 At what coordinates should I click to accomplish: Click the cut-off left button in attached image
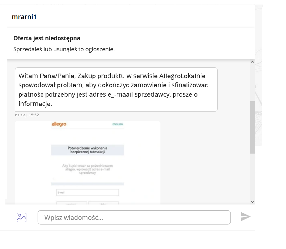(x=72, y=203)
